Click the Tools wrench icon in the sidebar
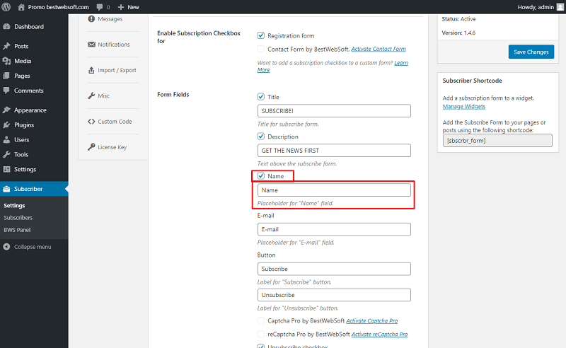 tap(6, 154)
